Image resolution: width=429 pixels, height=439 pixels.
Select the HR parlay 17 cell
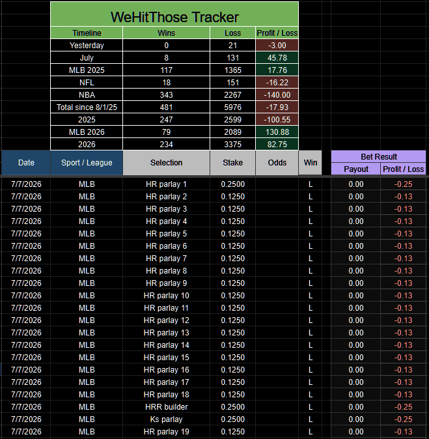(x=166, y=382)
